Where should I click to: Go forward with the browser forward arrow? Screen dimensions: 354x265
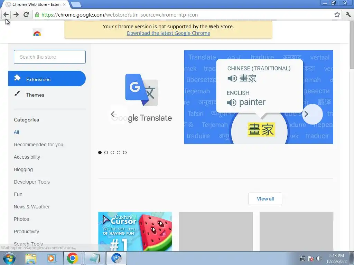(x=16, y=15)
